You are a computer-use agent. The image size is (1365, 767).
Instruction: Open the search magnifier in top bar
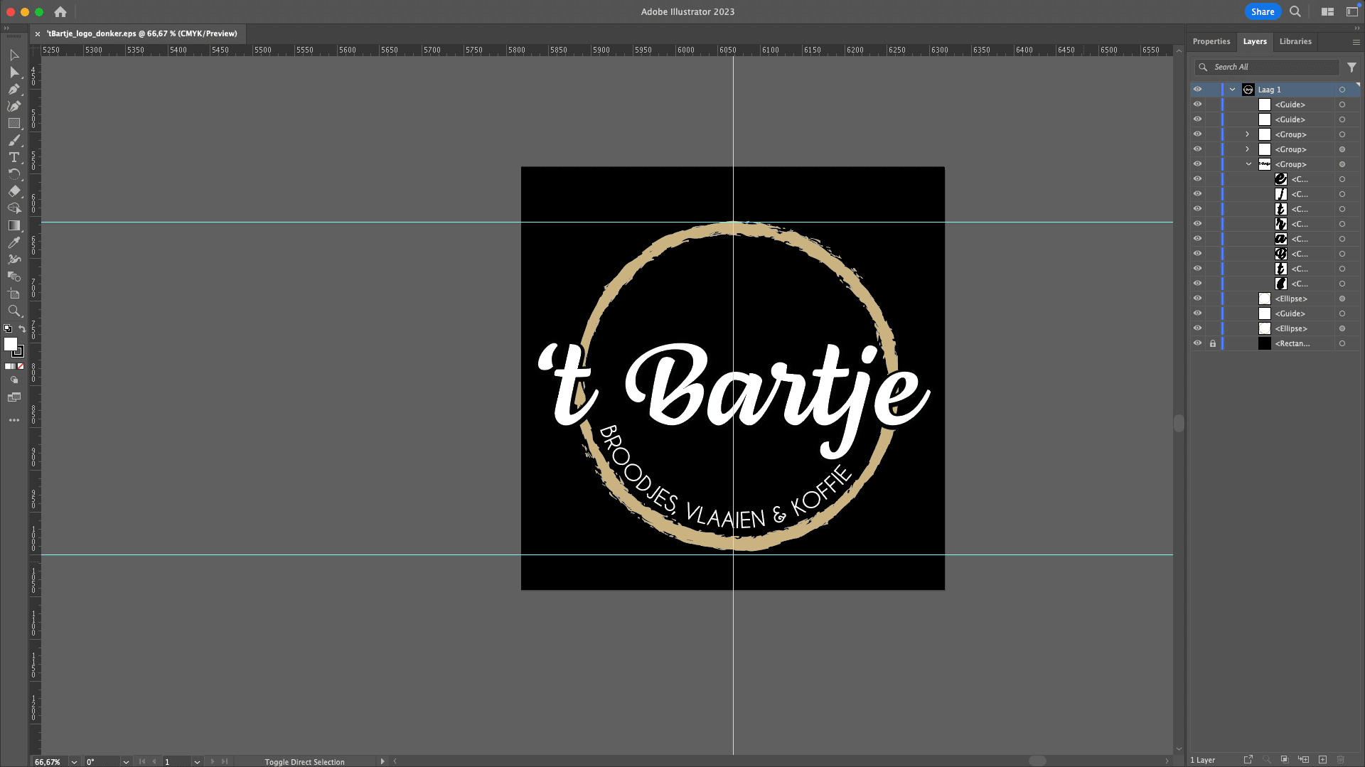pyautogui.click(x=1295, y=11)
